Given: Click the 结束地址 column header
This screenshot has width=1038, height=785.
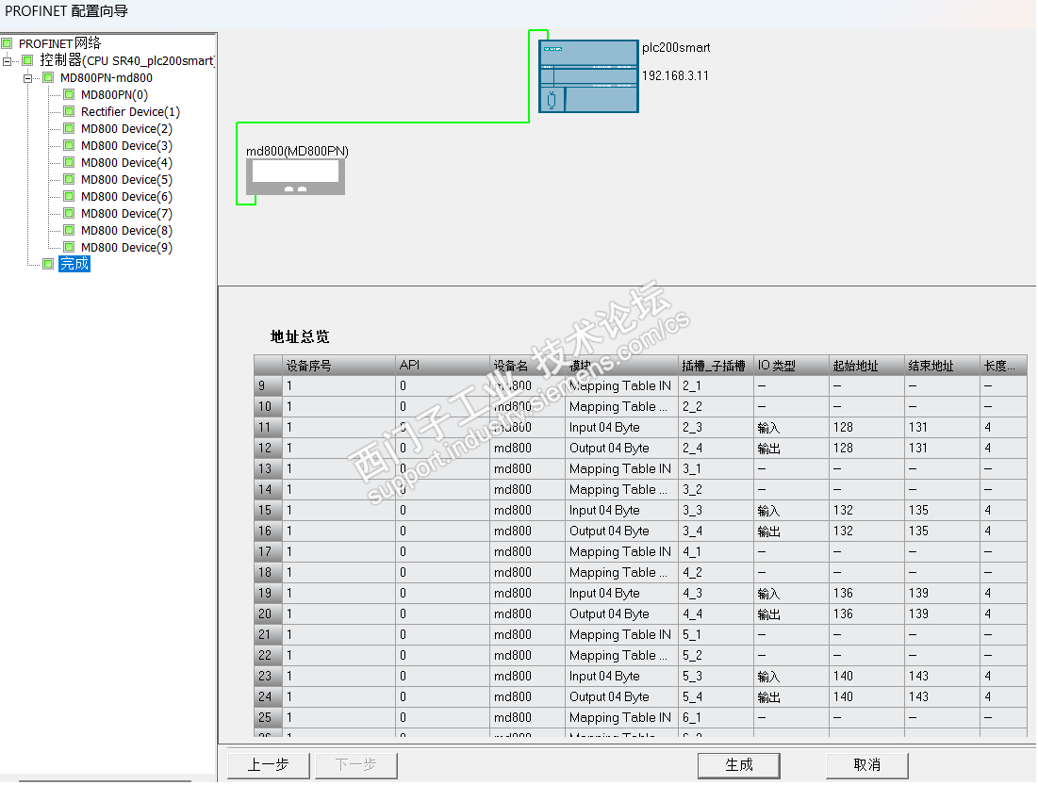Looking at the screenshot, I should [942, 366].
